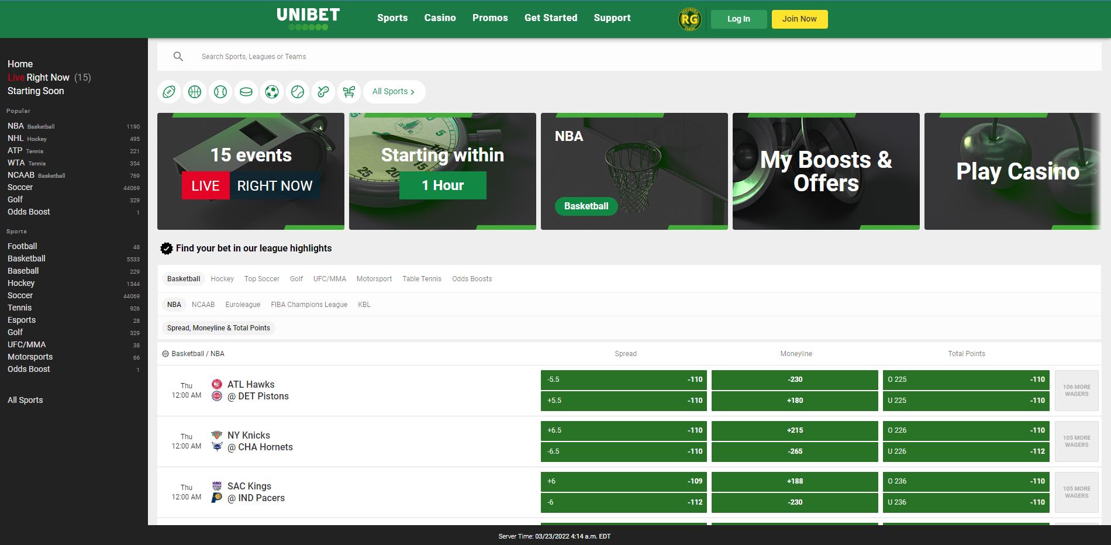
Task: Click the SAC Kings team logo
Action: tap(216, 486)
